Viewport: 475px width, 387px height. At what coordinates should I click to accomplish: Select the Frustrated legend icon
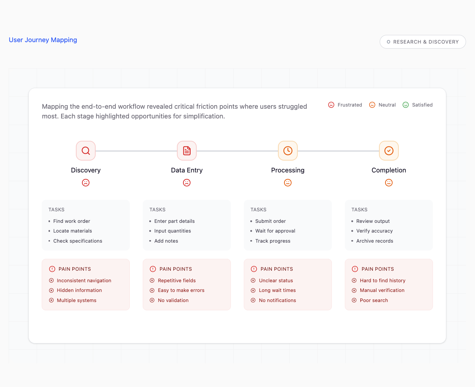331,105
